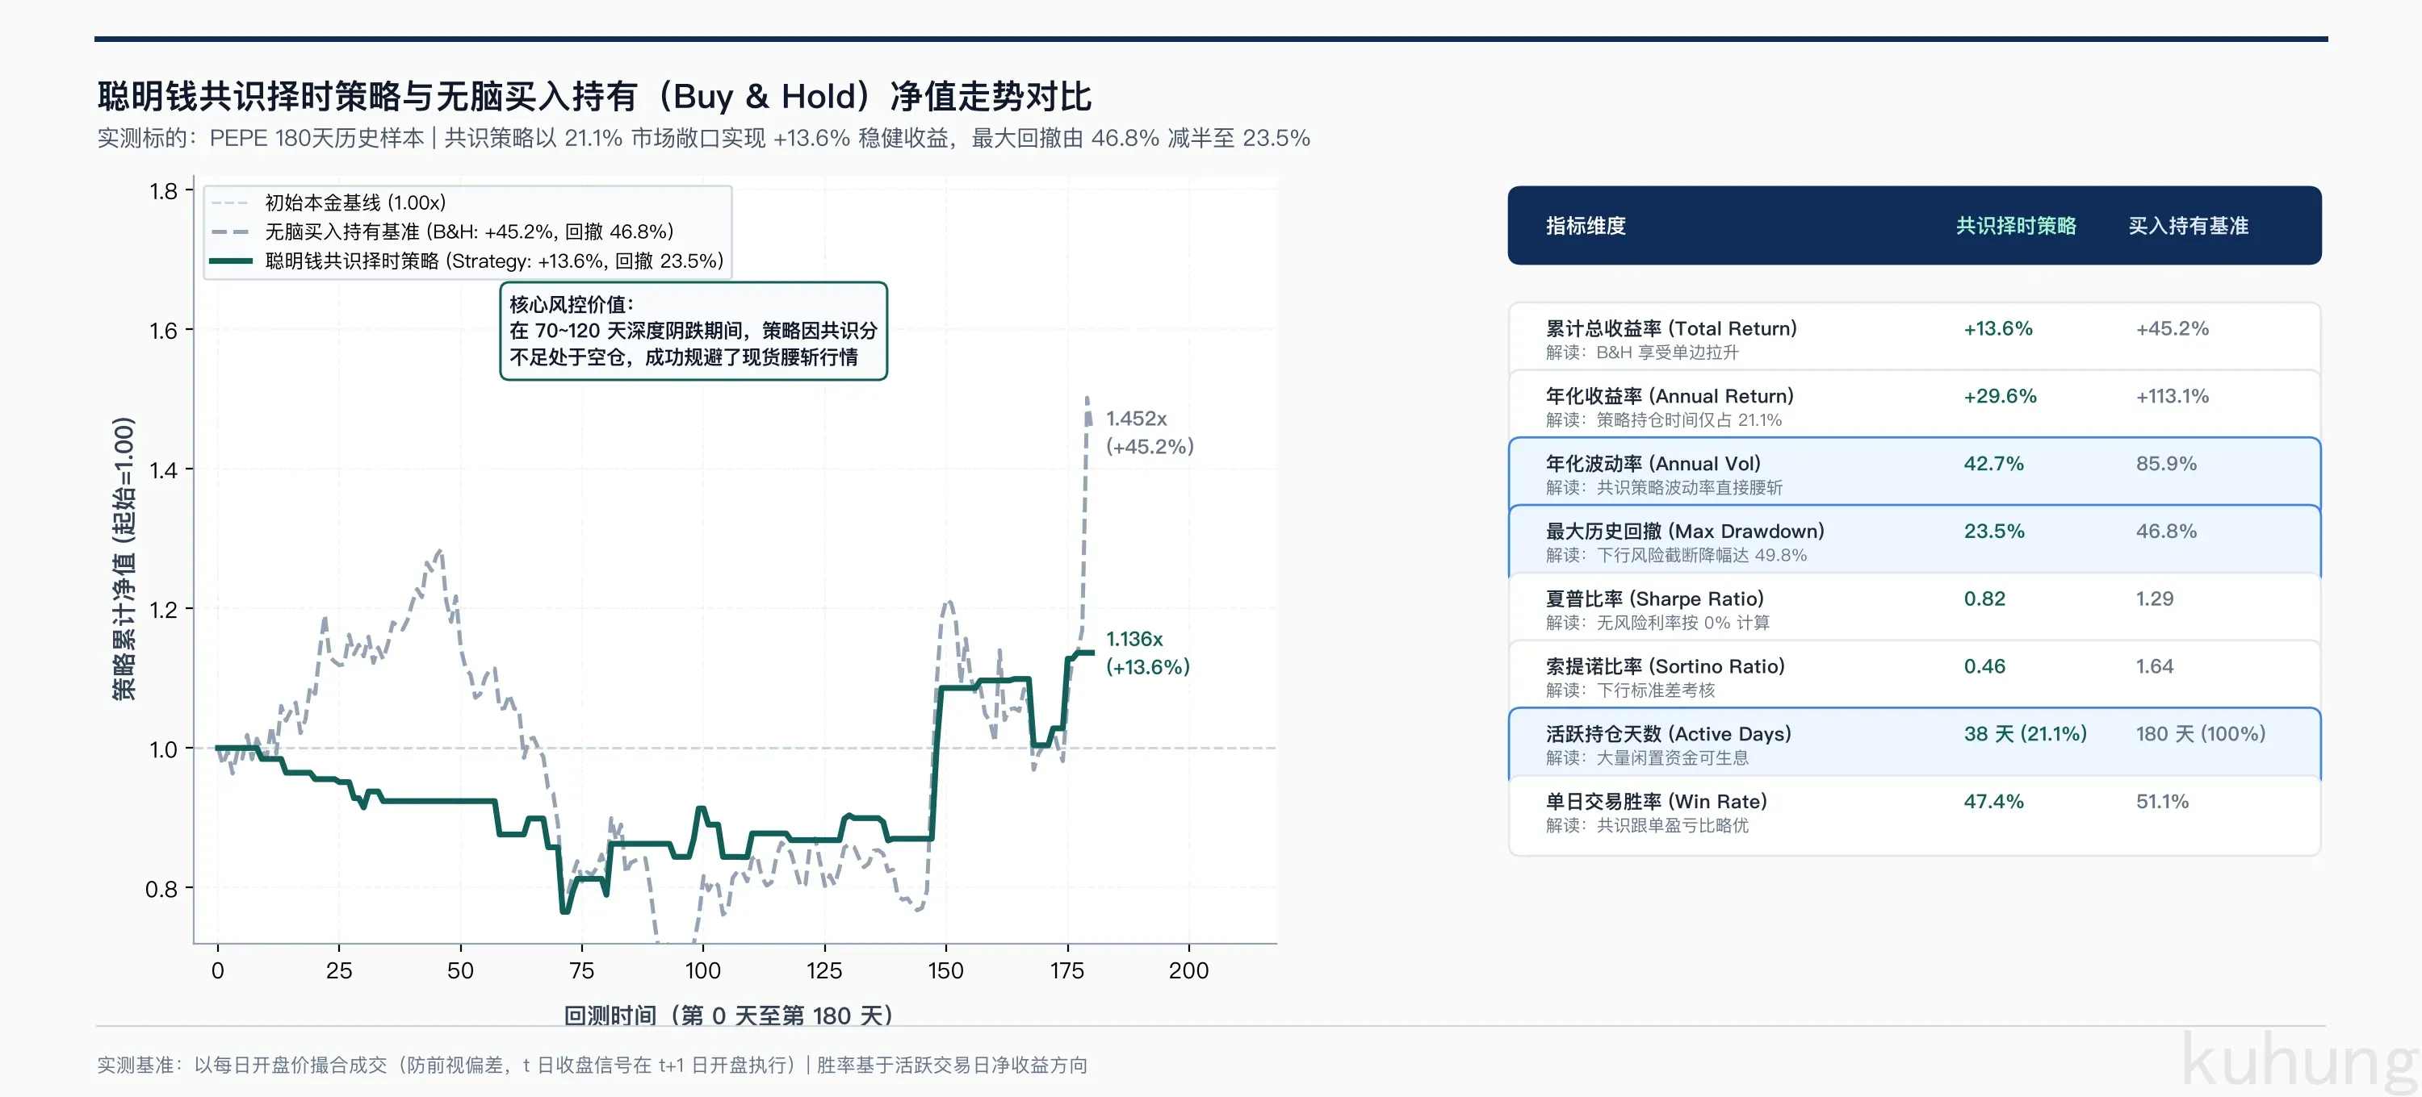The image size is (2422, 1097).
Task: Click strategy total return value +13.6%
Action: pos(1998,329)
